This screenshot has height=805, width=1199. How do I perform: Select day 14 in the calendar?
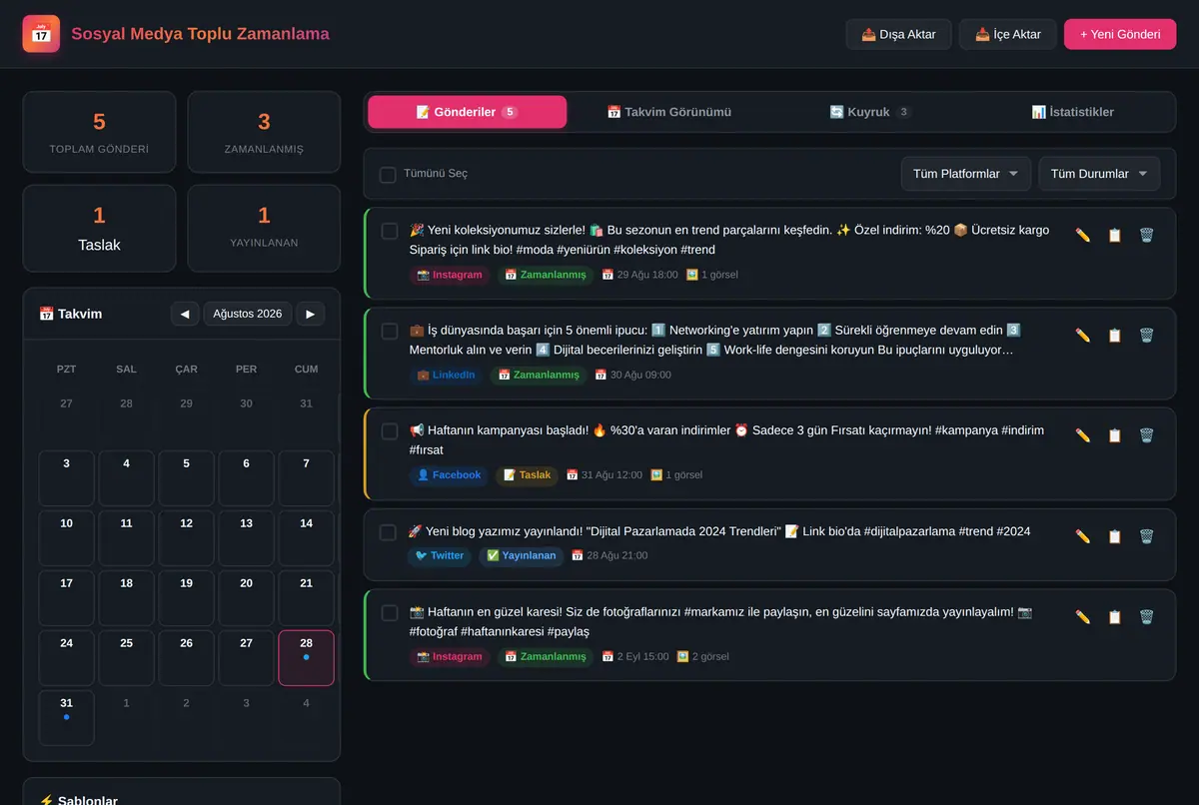click(x=306, y=538)
